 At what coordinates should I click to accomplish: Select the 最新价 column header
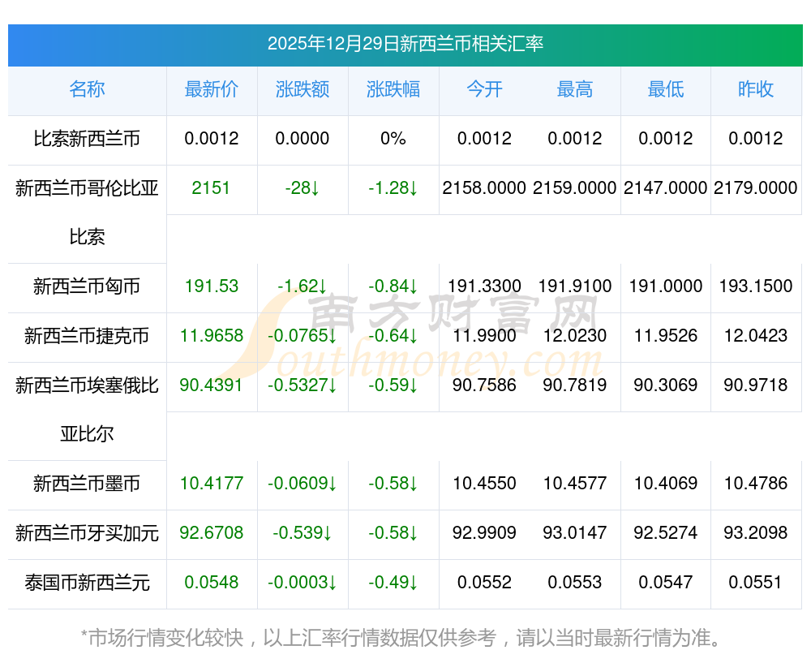[x=212, y=89]
